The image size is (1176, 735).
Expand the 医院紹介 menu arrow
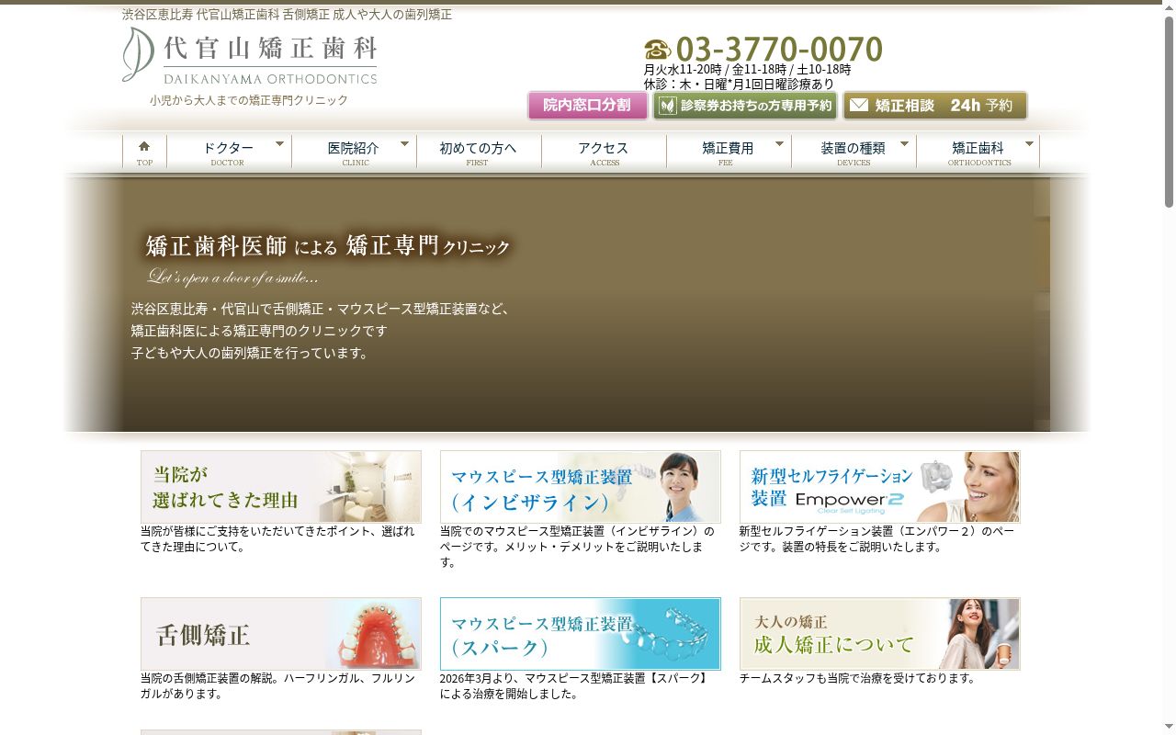pyautogui.click(x=404, y=144)
